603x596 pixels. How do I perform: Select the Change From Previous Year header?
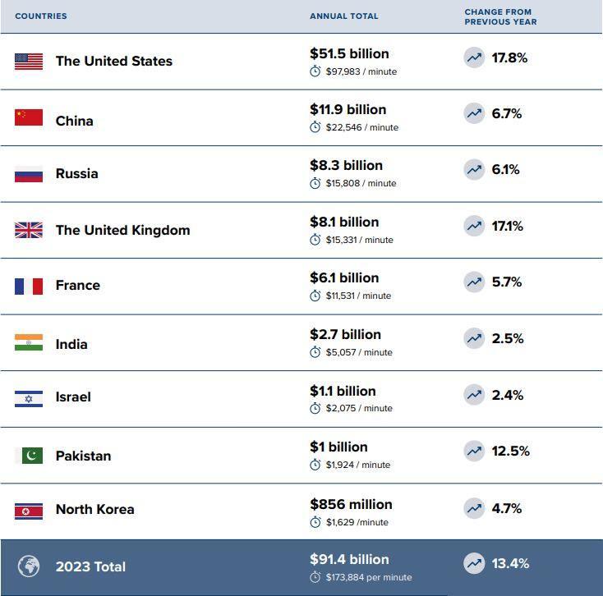pos(500,17)
